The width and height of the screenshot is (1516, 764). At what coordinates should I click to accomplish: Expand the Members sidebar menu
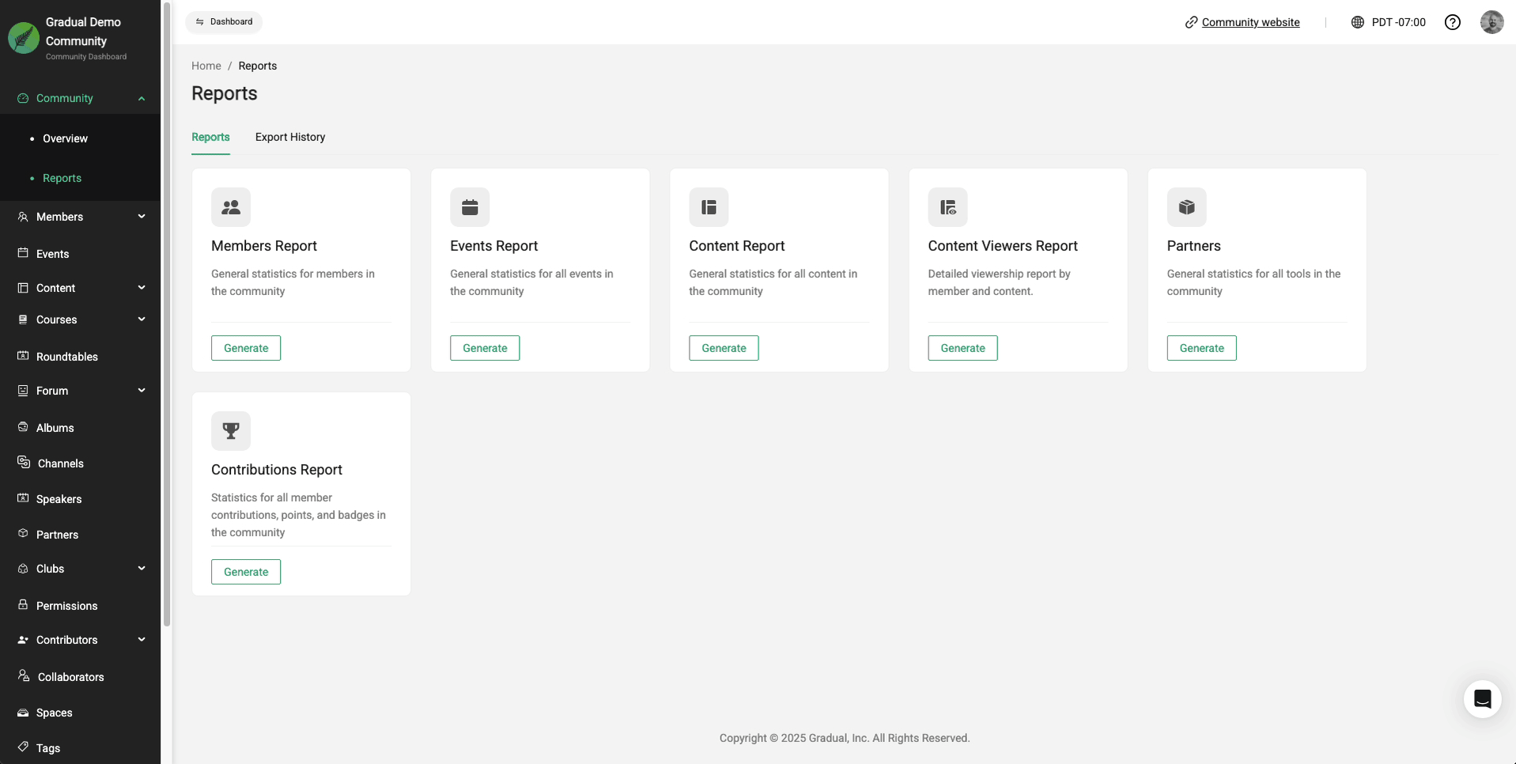click(142, 217)
